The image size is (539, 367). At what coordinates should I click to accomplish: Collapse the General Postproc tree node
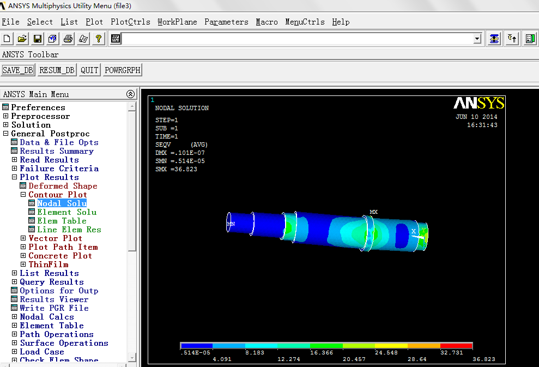point(6,134)
